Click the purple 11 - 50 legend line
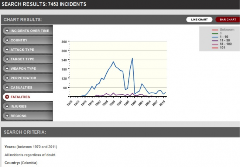The height and width of the screenshot is (167, 240). 215,41
